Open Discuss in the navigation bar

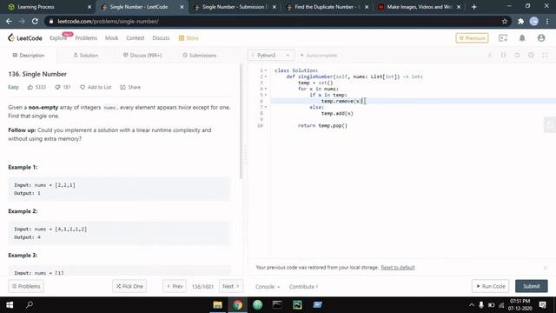pos(161,38)
